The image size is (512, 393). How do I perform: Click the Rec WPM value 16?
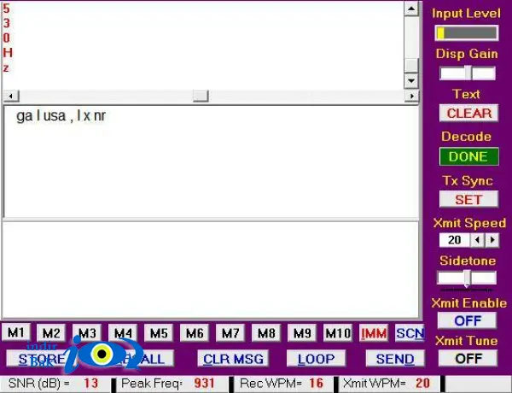pos(316,384)
